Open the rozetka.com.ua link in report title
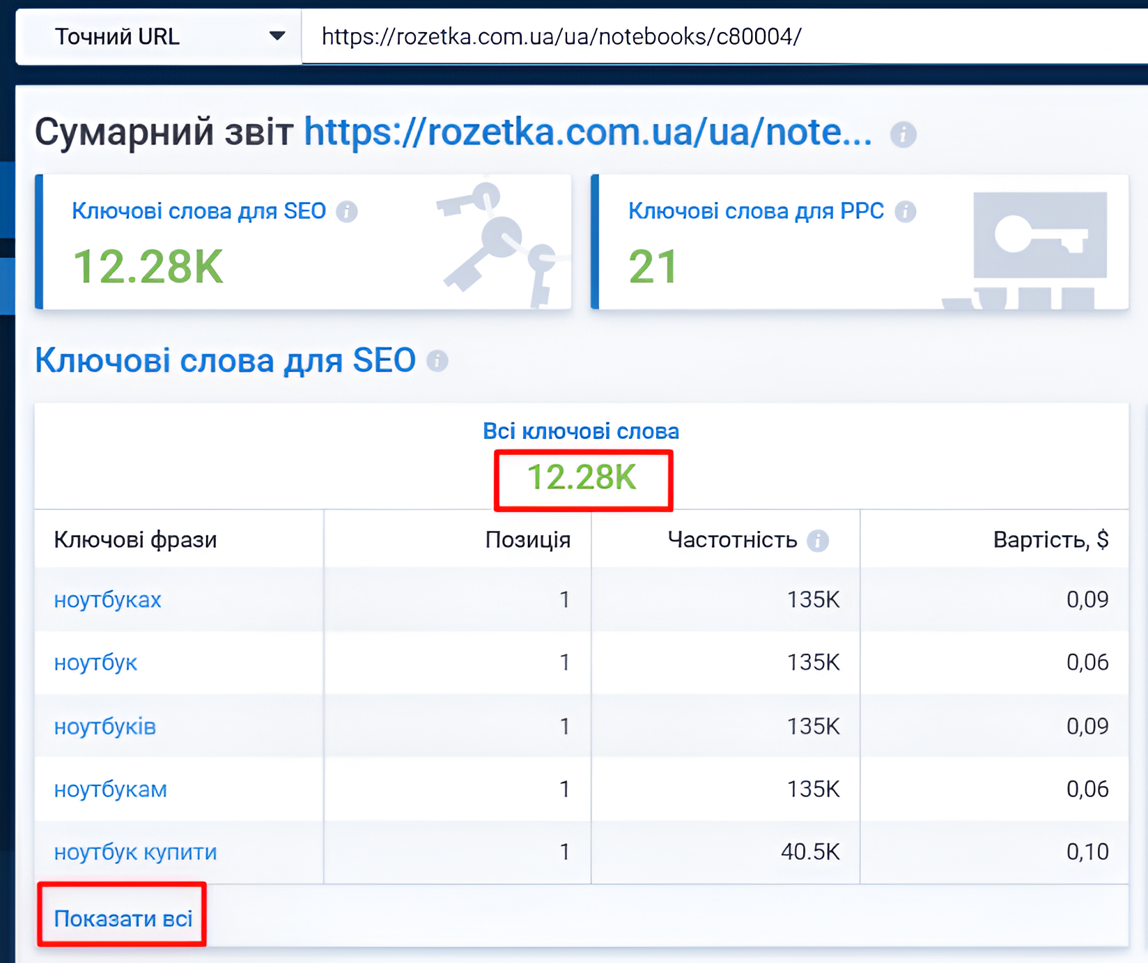Image resolution: width=1148 pixels, height=963 pixels. (x=588, y=132)
